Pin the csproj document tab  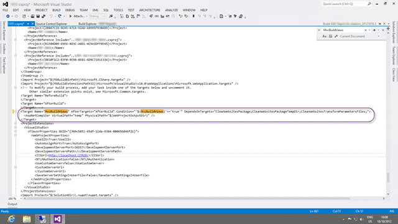point(28,24)
